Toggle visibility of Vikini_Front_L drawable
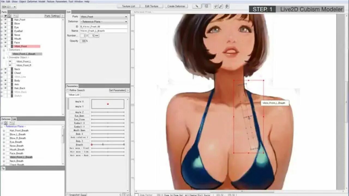 click(x=10, y=62)
